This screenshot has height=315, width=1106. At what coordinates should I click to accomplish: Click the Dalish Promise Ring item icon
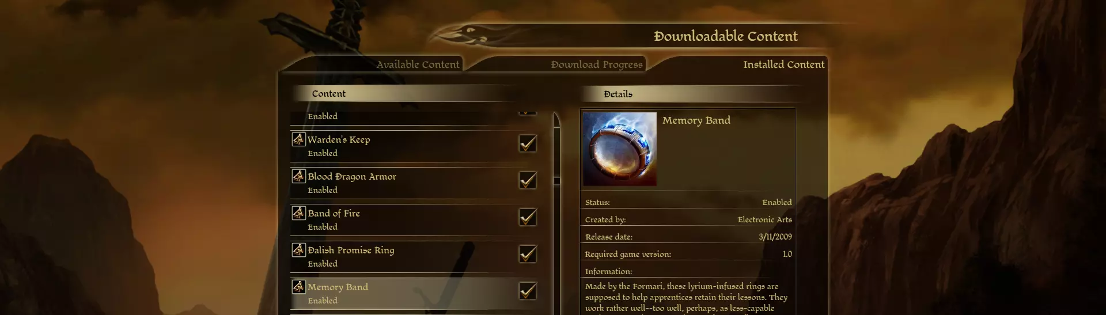tap(298, 250)
